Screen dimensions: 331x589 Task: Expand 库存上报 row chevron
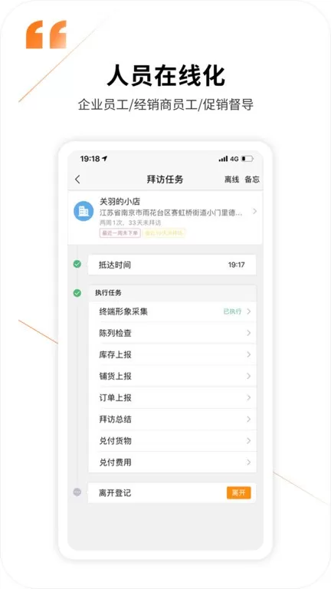point(248,354)
